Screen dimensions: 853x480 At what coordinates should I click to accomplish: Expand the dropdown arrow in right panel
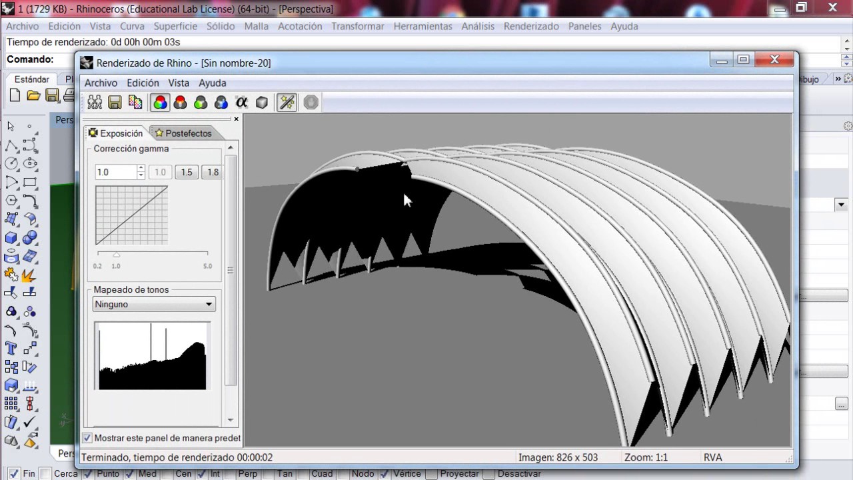[840, 205]
